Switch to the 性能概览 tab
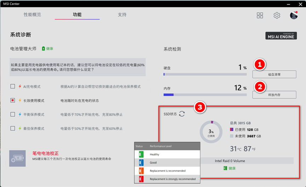 tap(32, 15)
